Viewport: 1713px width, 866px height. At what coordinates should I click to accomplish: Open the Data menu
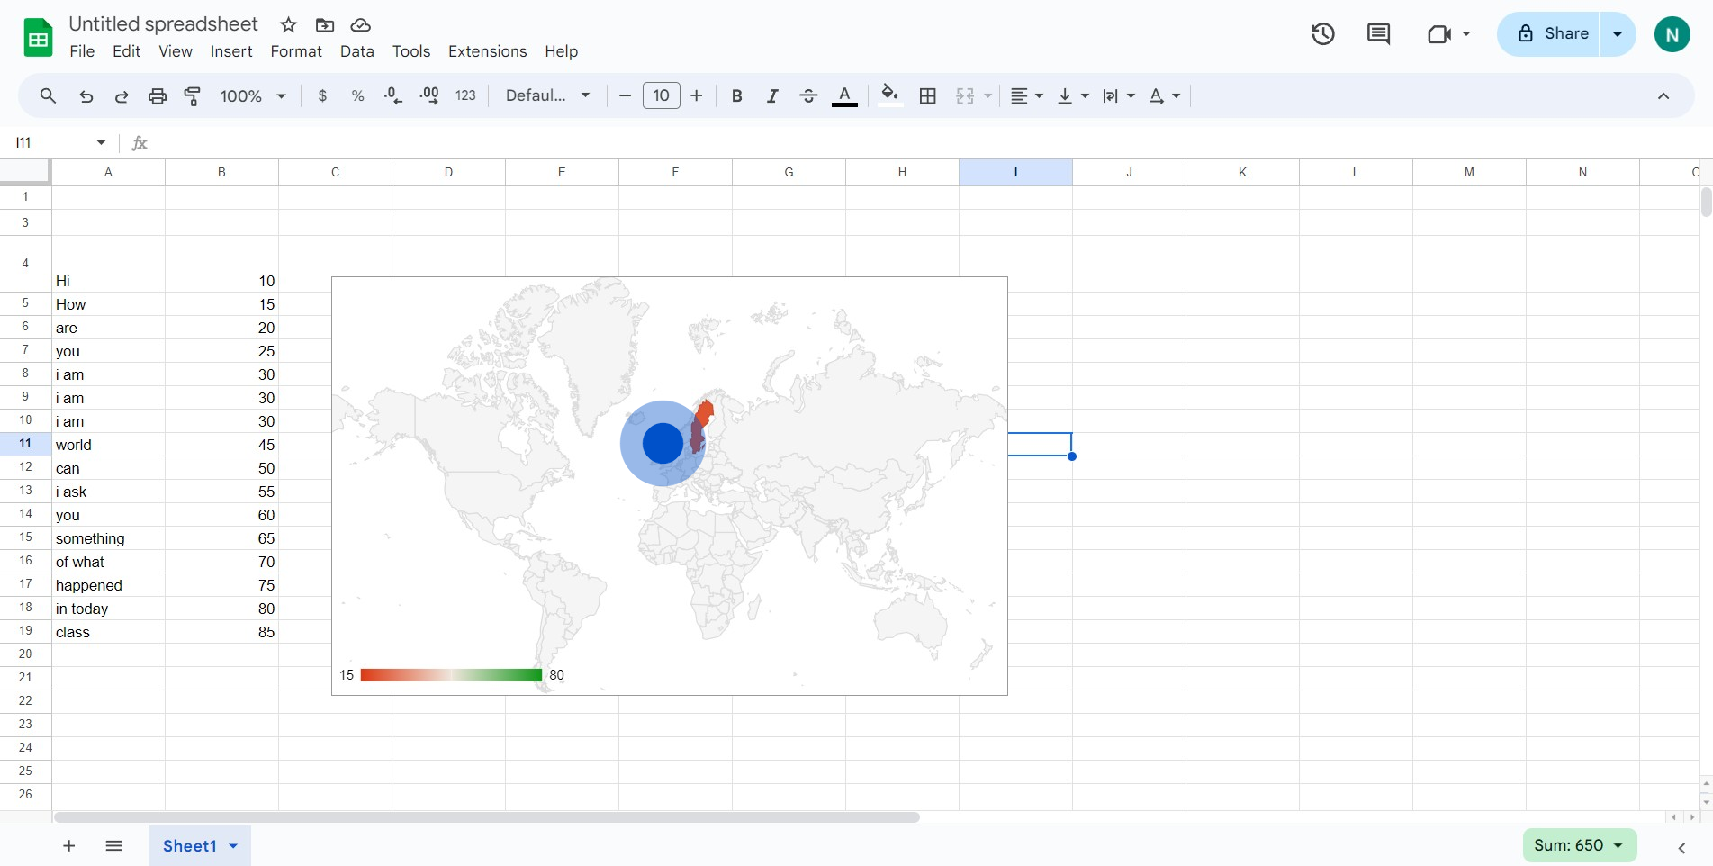[x=356, y=51]
